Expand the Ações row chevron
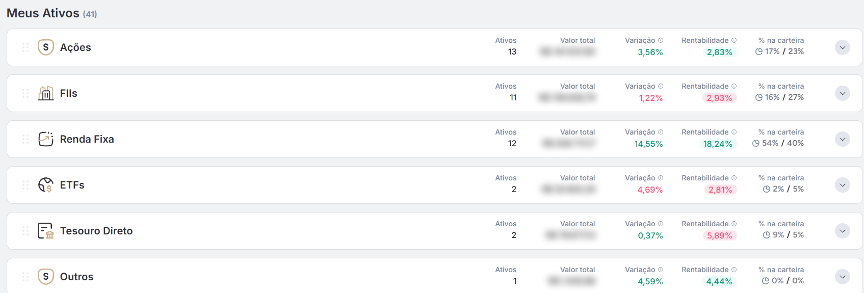This screenshot has width=864, height=293. click(x=843, y=47)
